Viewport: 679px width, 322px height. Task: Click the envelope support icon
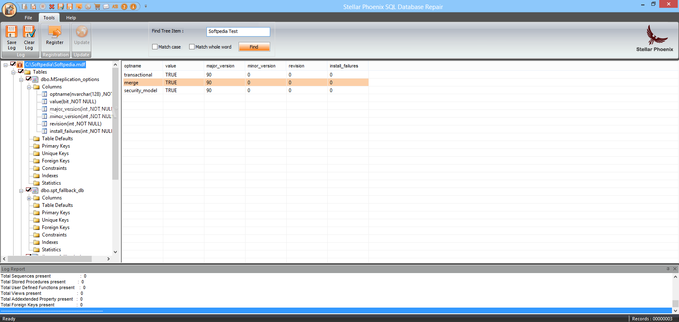[106, 7]
